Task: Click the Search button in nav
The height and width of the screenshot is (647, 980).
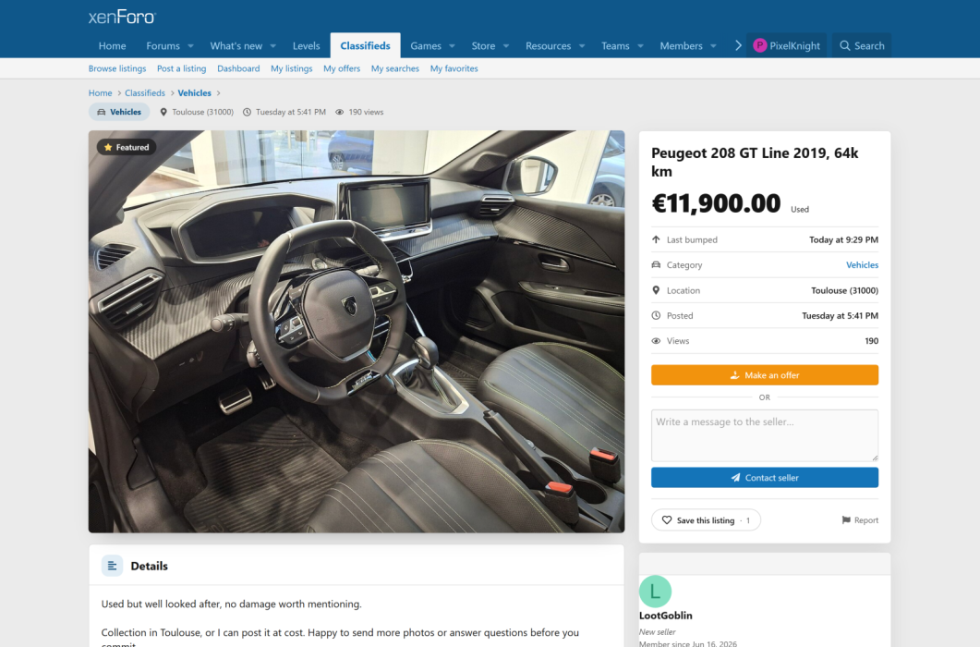Action: [862, 45]
